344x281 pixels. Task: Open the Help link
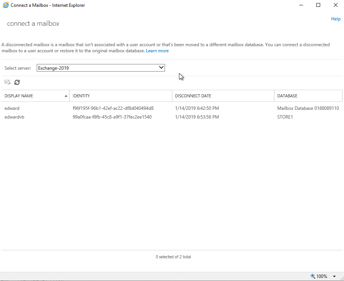(x=336, y=19)
